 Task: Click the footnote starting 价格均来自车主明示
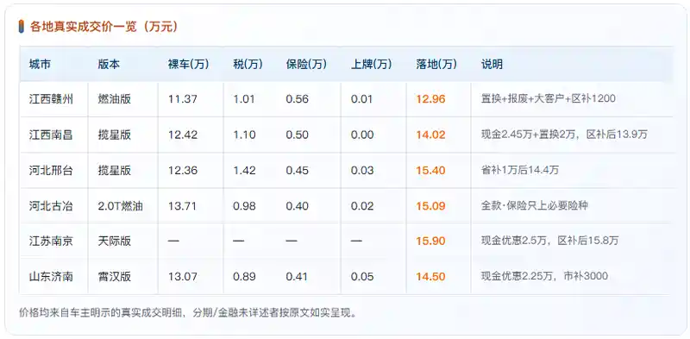point(188,312)
